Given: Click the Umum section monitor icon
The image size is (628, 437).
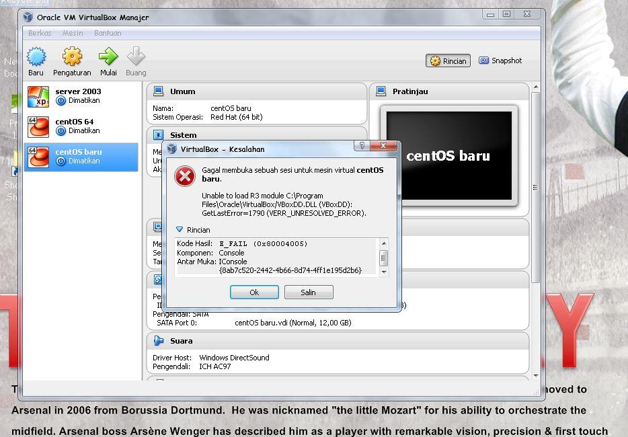Looking at the screenshot, I should [159, 91].
